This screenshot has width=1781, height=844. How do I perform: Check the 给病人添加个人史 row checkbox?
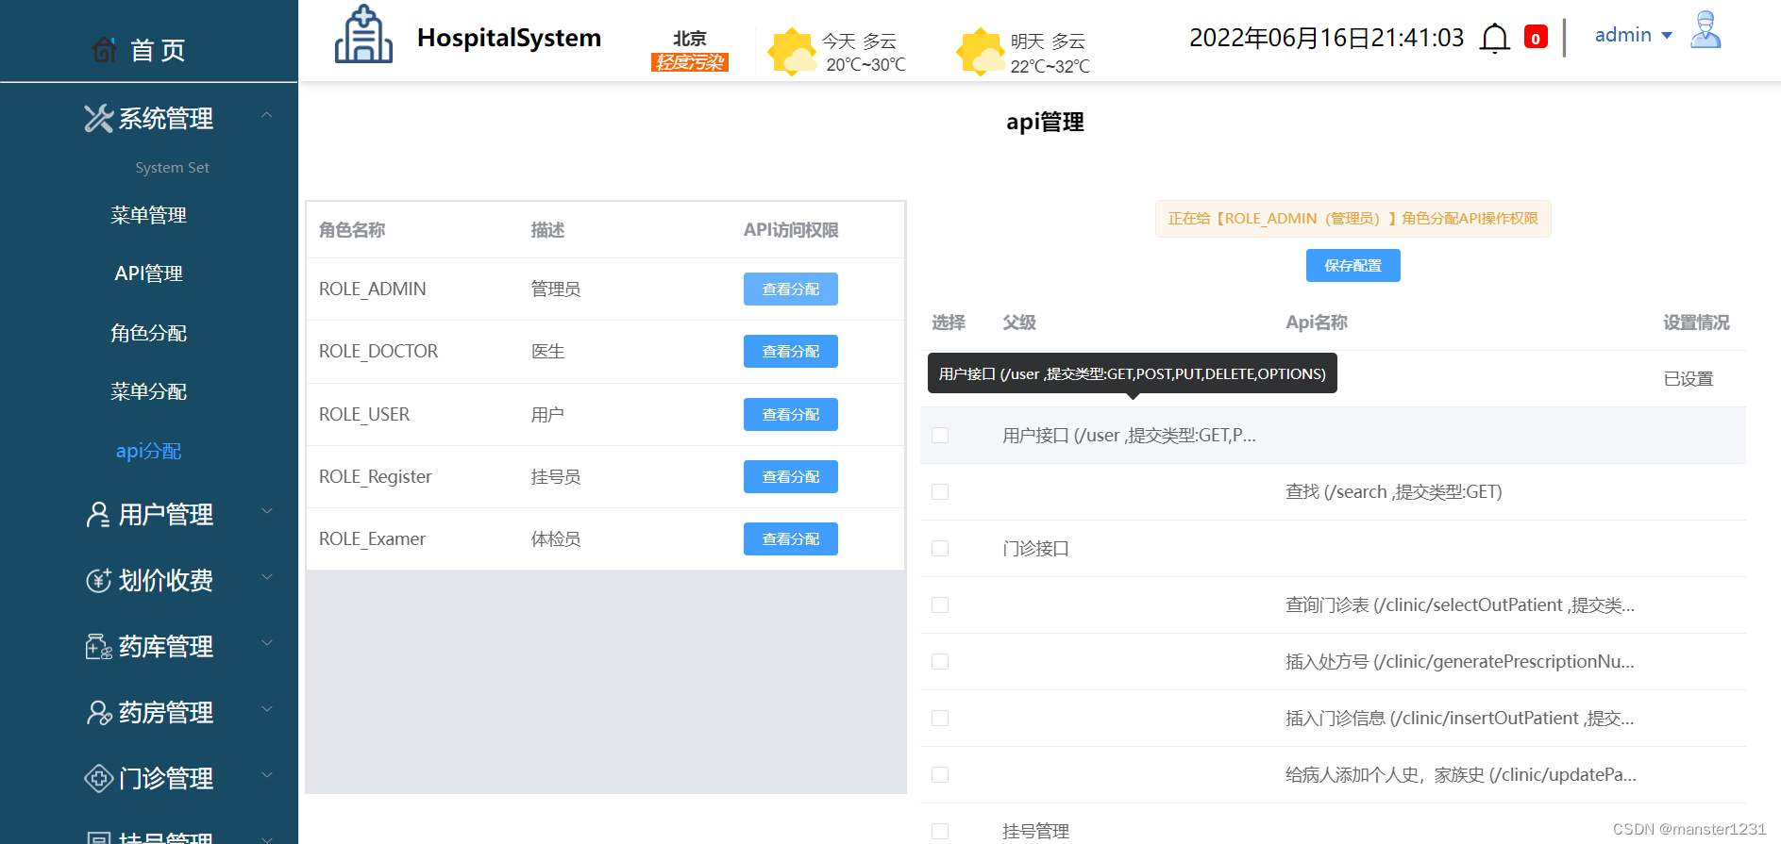coord(940,774)
